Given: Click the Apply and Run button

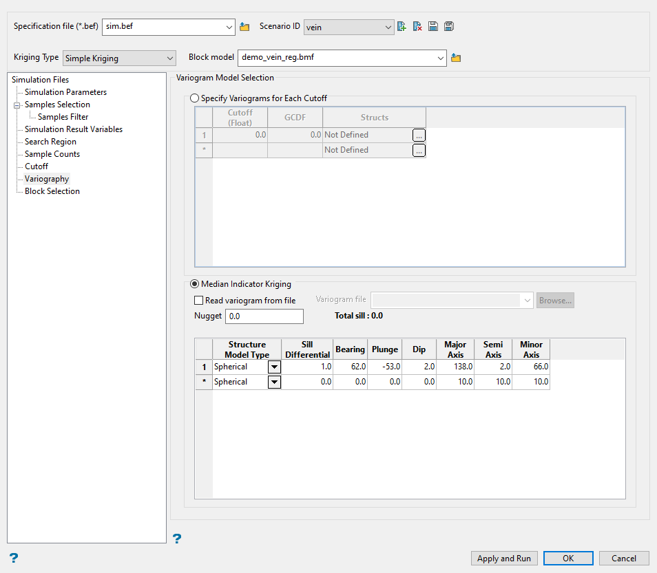Looking at the screenshot, I should (x=503, y=559).
